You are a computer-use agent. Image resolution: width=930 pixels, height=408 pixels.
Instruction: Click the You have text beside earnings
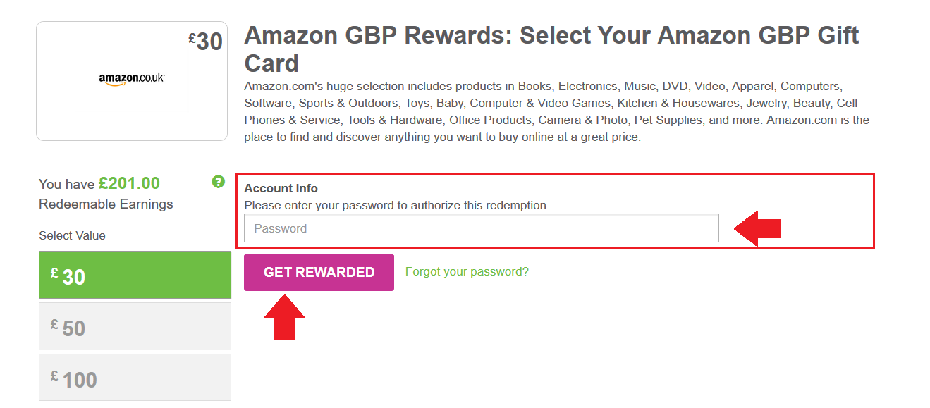coord(66,185)
